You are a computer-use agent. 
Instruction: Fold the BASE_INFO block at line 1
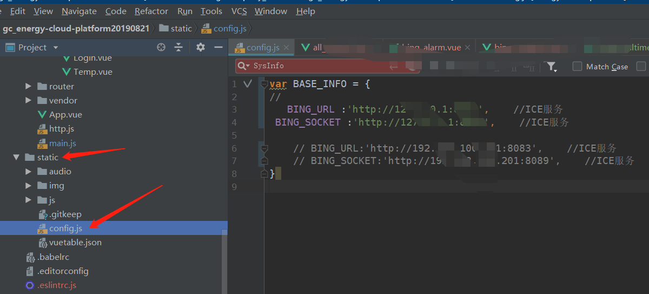coord(264,84)
